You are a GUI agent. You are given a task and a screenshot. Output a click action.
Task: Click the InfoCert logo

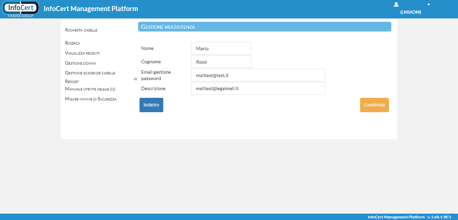(x=20, y=9)
